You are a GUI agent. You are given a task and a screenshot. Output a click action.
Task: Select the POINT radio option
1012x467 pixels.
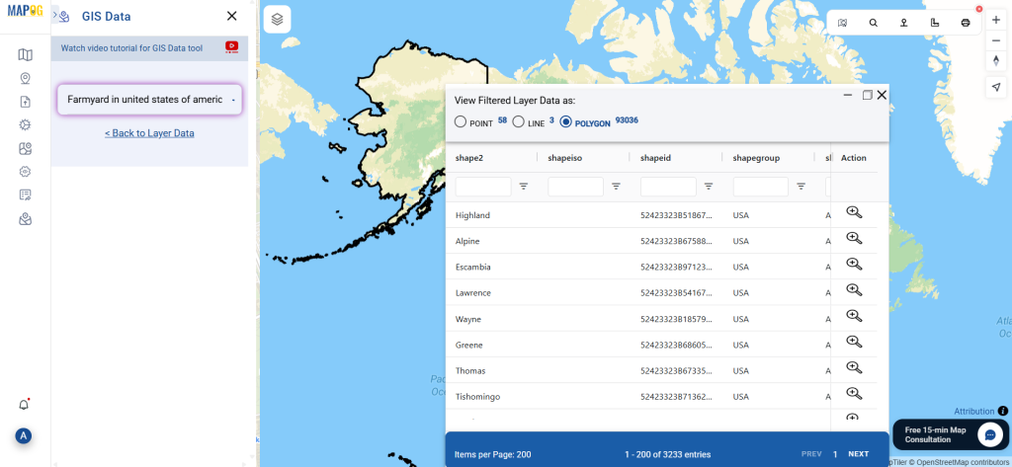461,122
